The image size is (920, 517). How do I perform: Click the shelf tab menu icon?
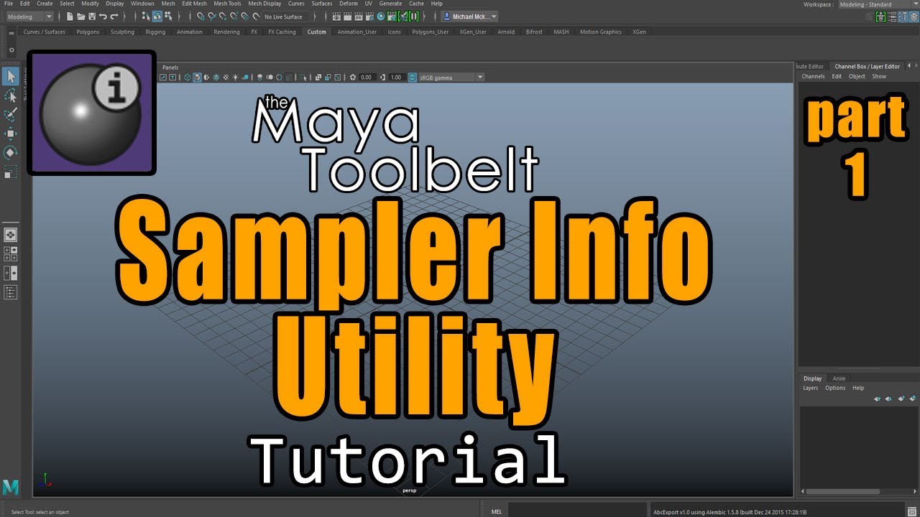pyautogui.click(x=11, y=33)
